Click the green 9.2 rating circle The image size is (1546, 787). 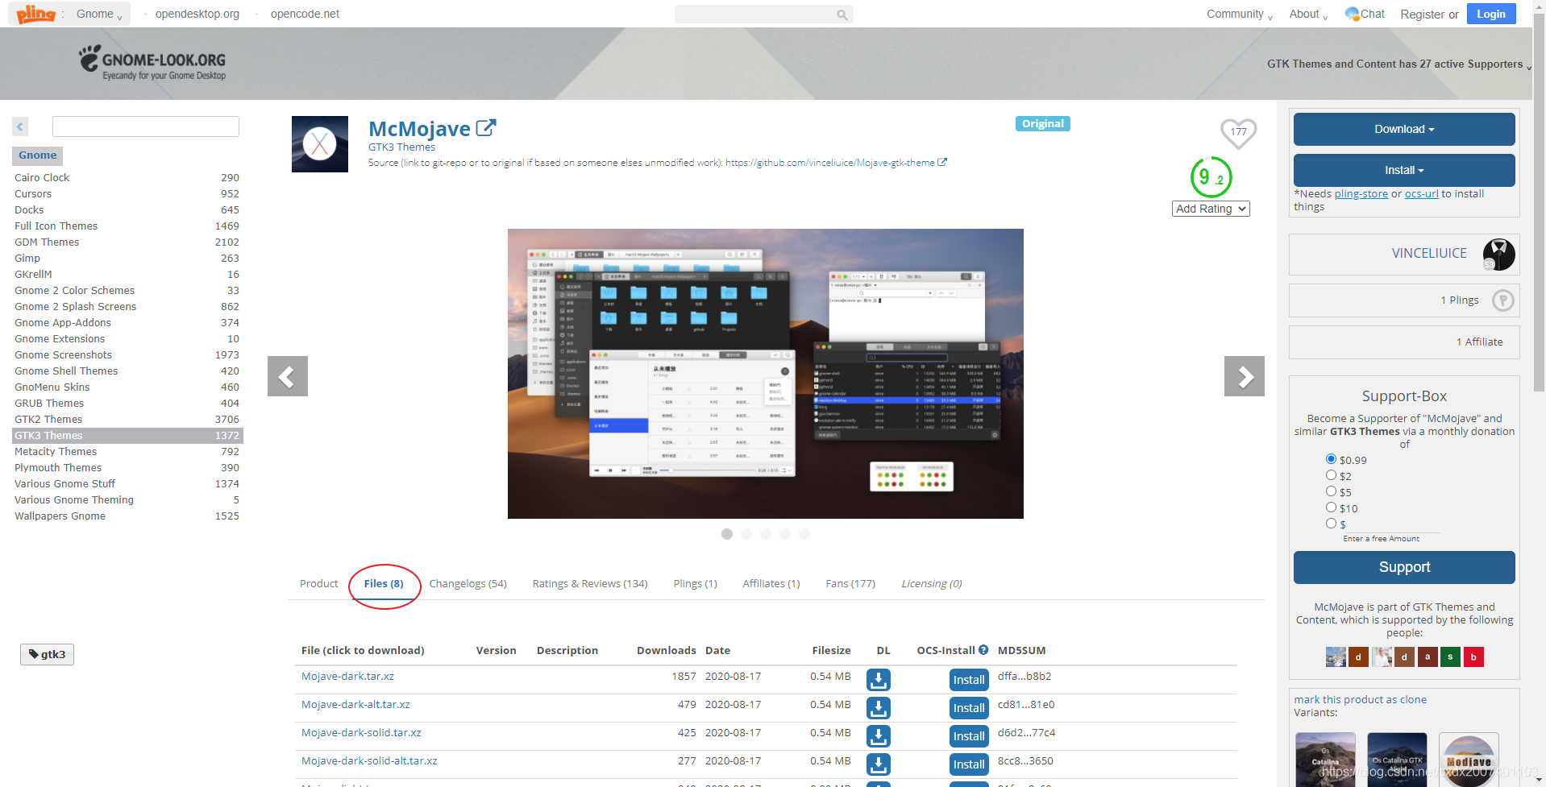1211,177
